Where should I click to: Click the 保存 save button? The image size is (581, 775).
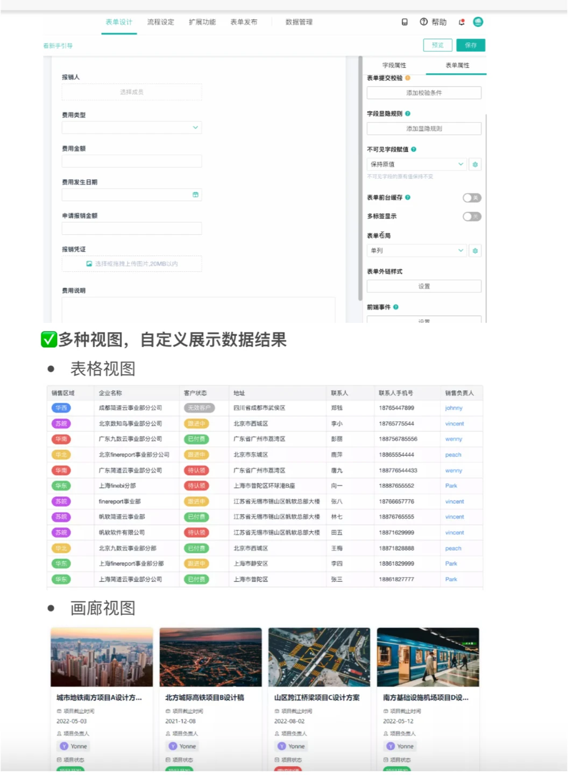click(x=471, y=45)
